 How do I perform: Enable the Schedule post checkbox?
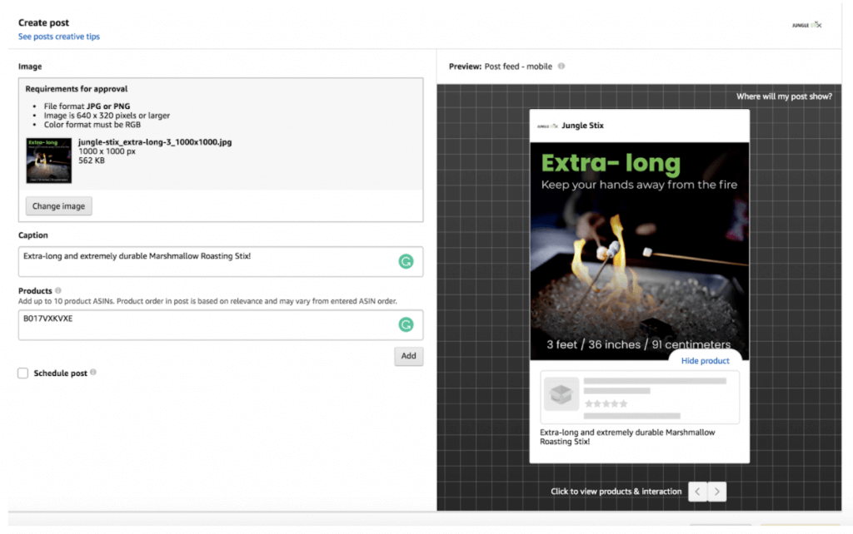[x=22, y=373]
